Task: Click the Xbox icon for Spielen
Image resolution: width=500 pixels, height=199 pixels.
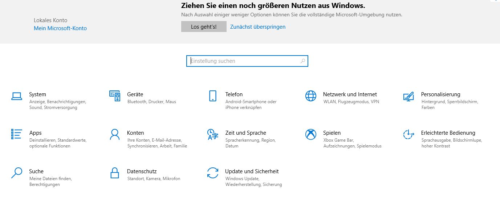Action: pos(311,134)
